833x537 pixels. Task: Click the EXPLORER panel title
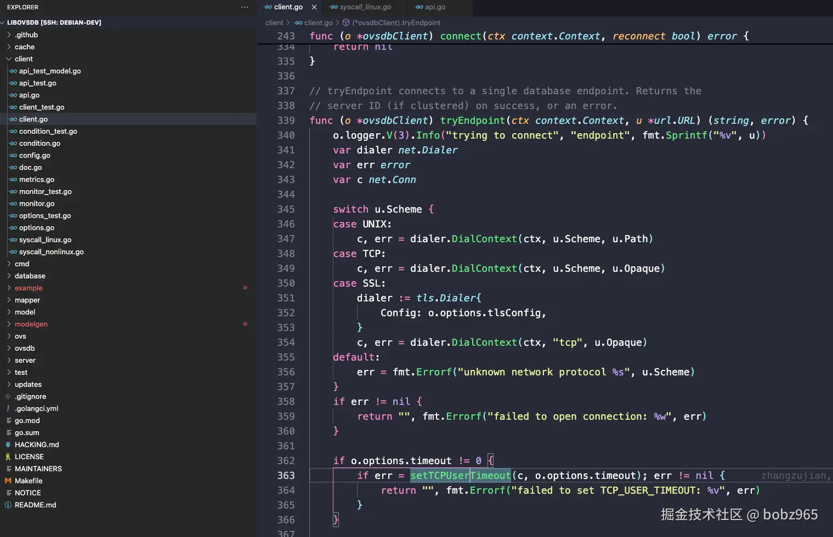pos(22,7)
